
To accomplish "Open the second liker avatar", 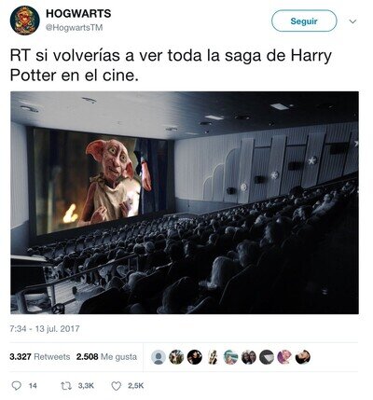I will (x=176, y=357).
